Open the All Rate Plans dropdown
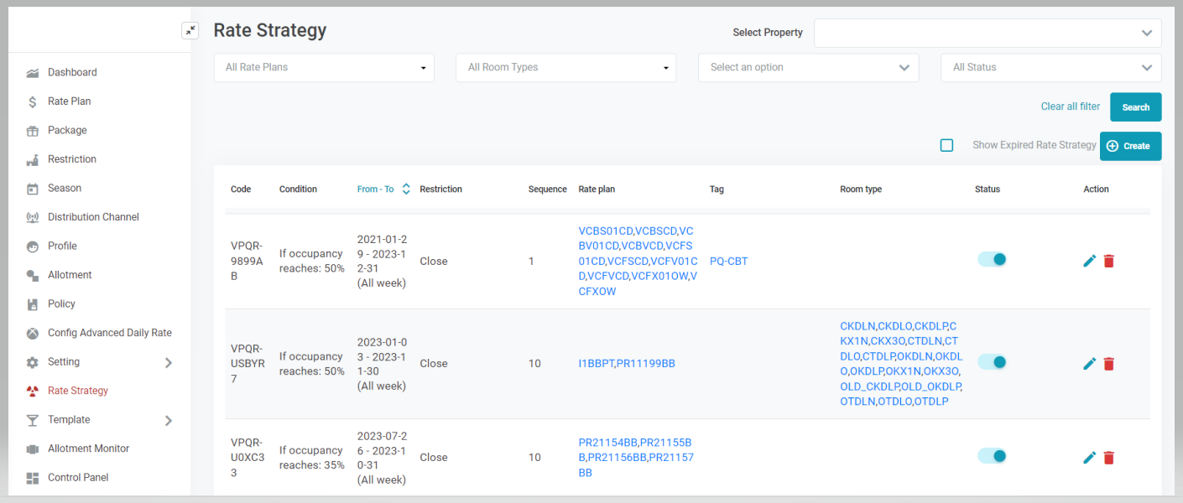 click(324, 68)
